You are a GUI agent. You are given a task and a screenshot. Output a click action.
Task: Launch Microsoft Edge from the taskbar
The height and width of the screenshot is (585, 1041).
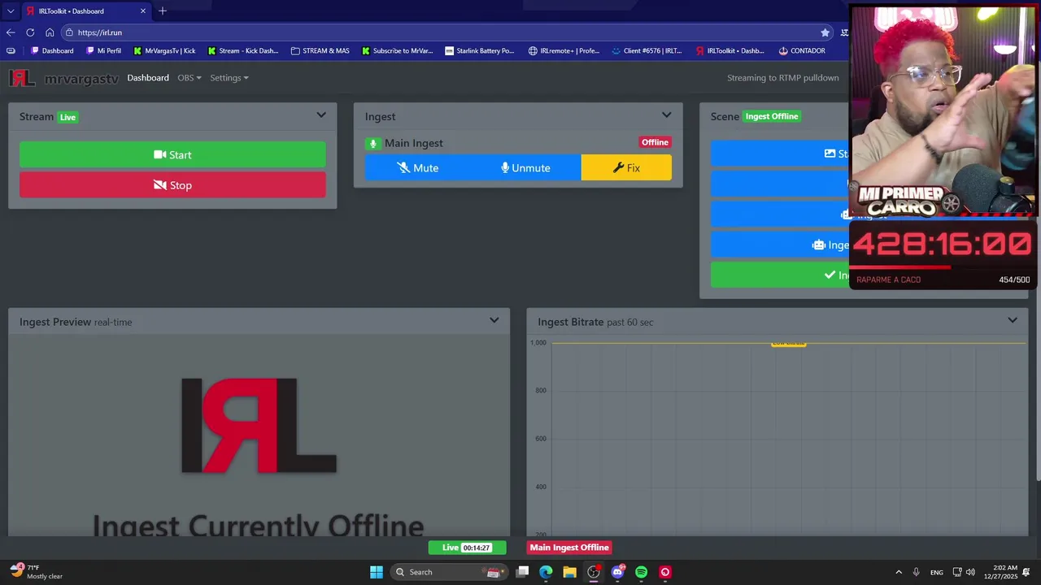[546, 572]
